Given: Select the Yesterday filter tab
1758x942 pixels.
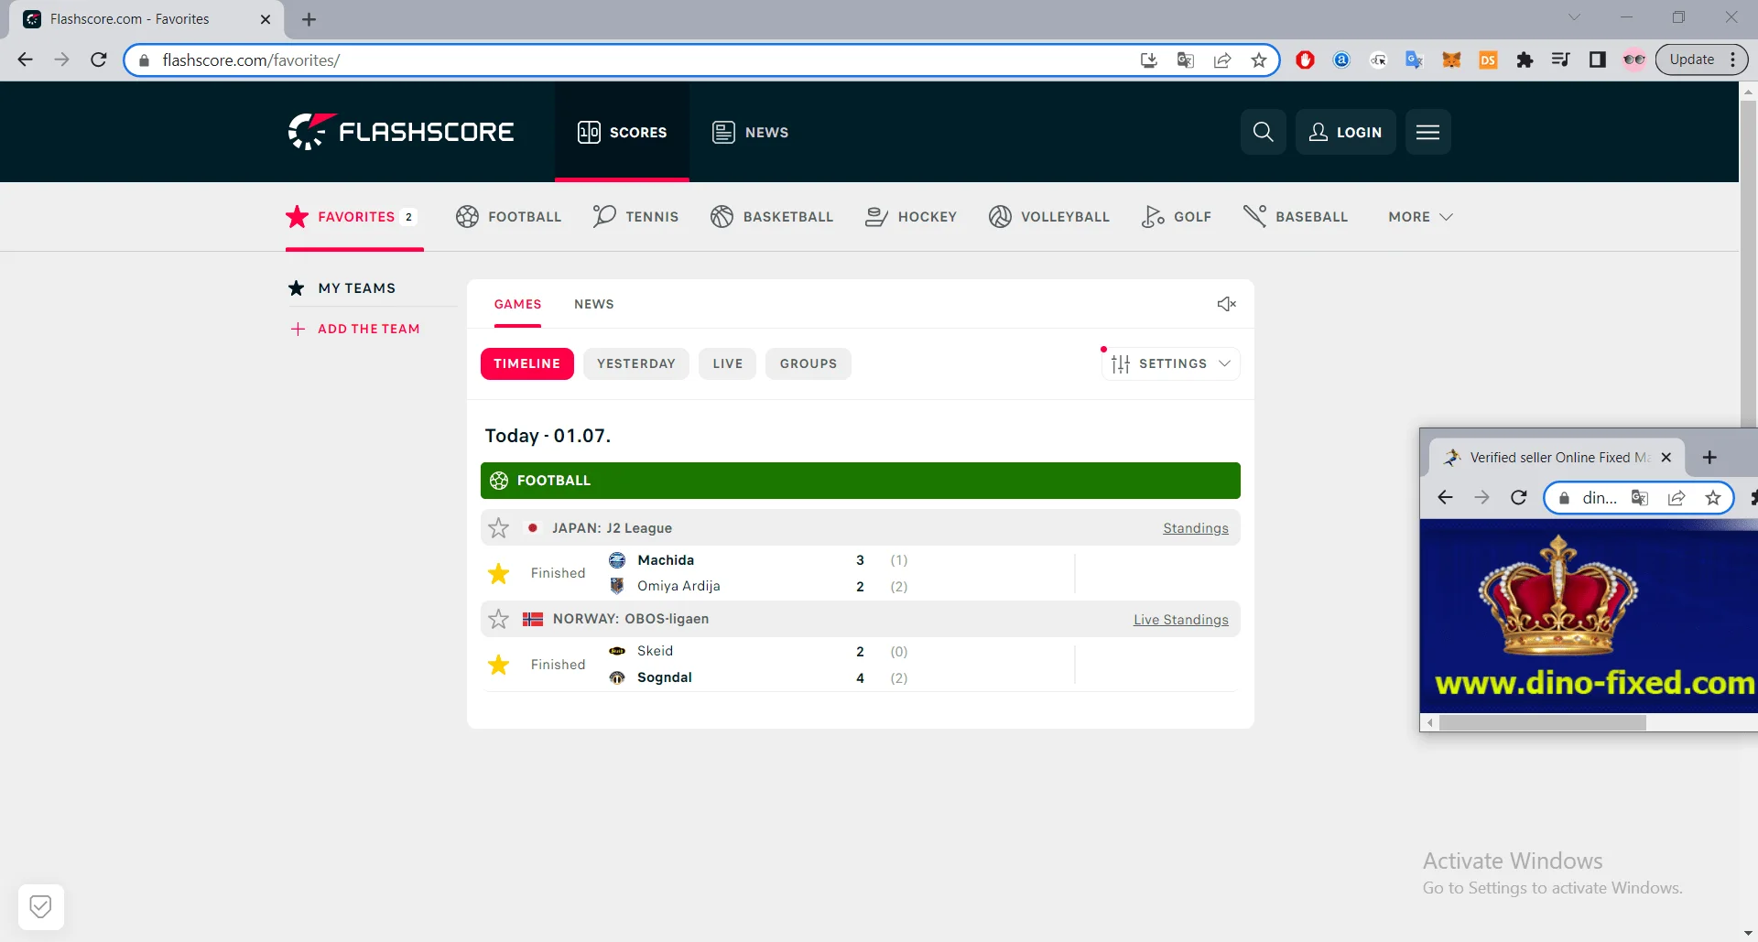Looking at the screenshot, I should pos(635,363).
